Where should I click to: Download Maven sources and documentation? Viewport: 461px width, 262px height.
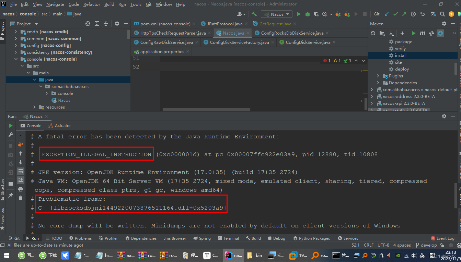pyautogui.click(x=391, y=33)
